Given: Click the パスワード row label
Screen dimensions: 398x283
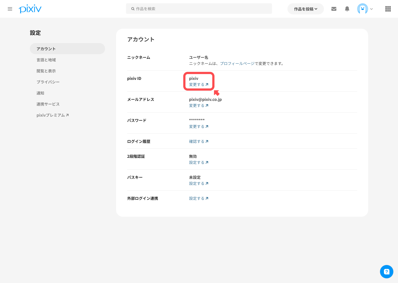Looking at the screenshot, I should (137, 120).
